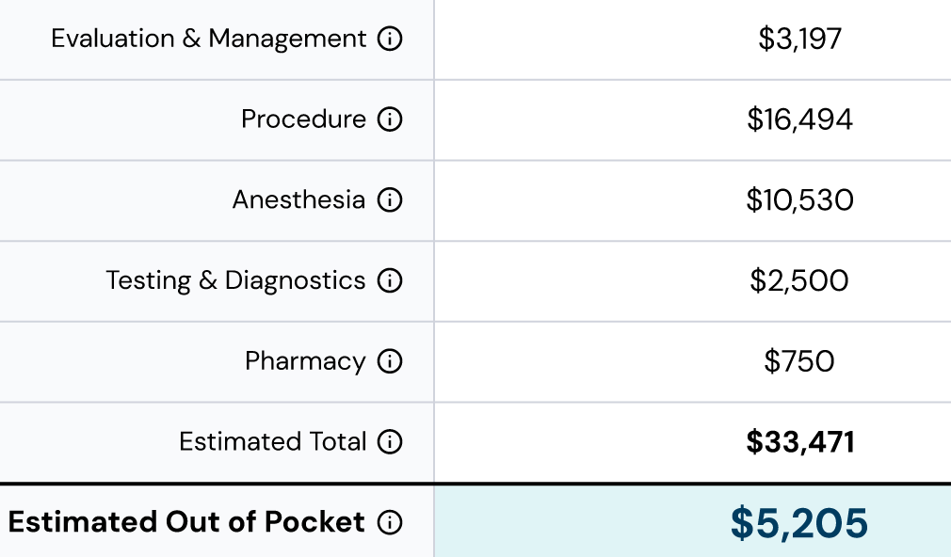Viewport: 951px width, 557px height.
Task: Click the Procedure row label
Action: [304, 119]
